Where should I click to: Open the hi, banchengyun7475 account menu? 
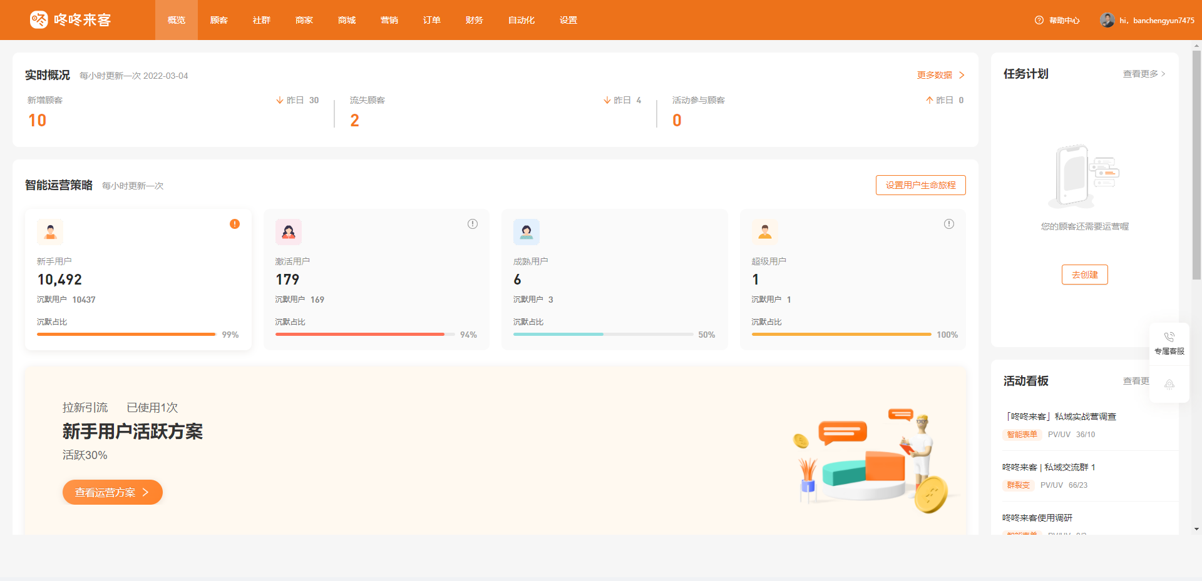click(x=1157, y=20)
